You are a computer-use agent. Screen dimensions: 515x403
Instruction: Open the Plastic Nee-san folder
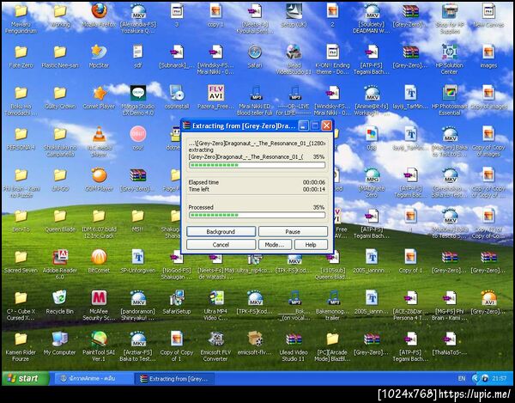tap(60, 52)
